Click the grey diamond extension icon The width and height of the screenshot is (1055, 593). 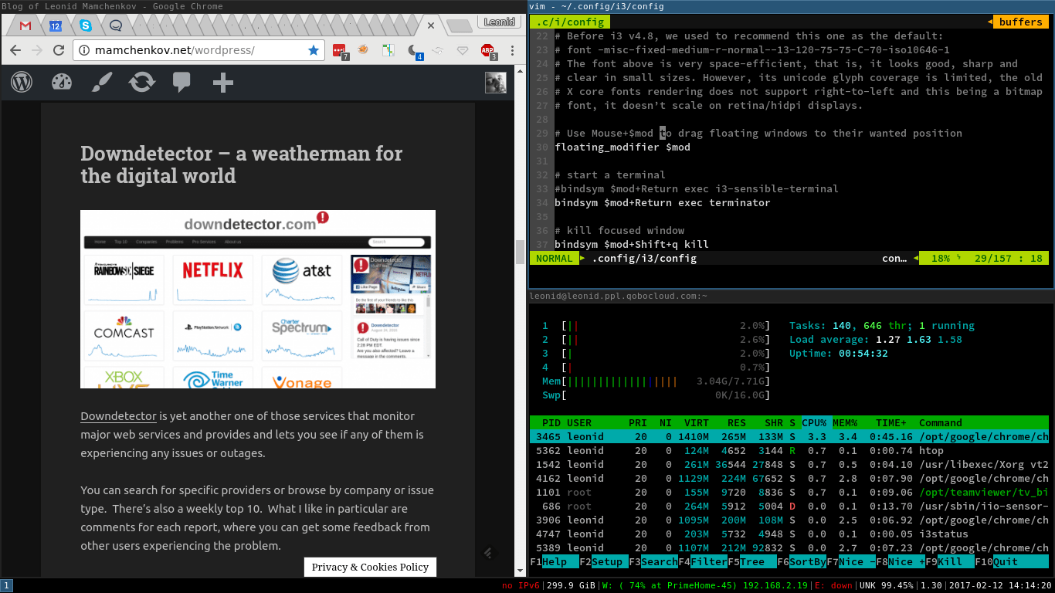[x=463, y=50]
